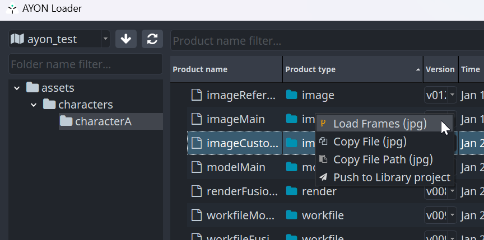Select Copy File (jpg) menu entry

(x=370, y=142)
